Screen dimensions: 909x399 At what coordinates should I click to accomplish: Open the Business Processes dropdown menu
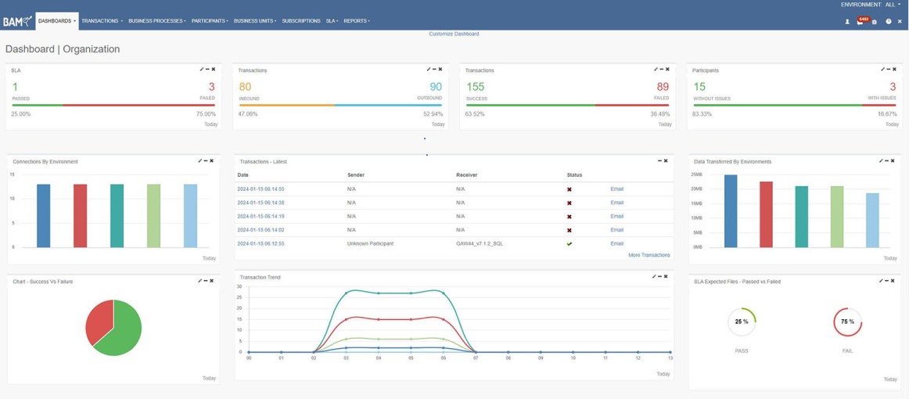pyautogui.click(x=156, y=21)
